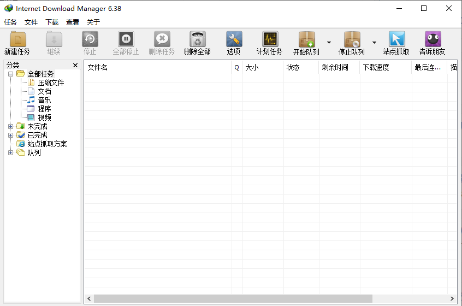Sort by the 剩余时间 column header
The height and width of the screenshot is (306, 462).
tap(339, 68)
